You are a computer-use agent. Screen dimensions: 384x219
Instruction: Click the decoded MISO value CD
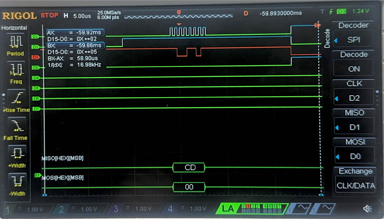tap(189, 167)
